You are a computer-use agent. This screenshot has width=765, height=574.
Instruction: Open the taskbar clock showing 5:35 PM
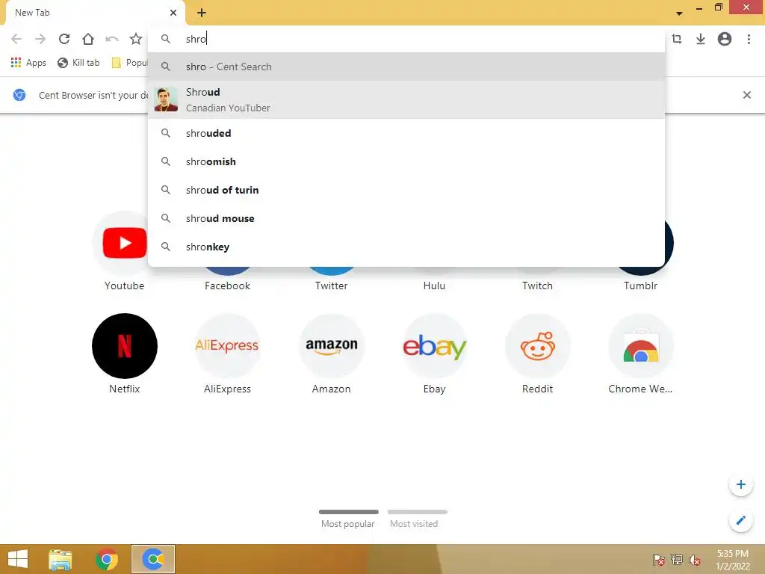coord(733,560)
